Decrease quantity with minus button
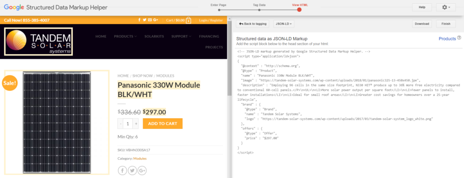The image size is (464, 178). 121,124
